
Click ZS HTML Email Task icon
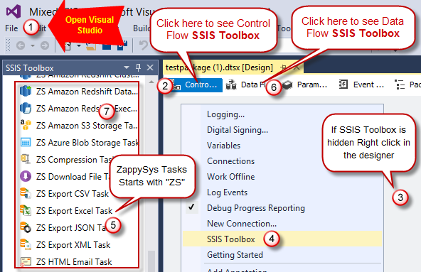26,261
